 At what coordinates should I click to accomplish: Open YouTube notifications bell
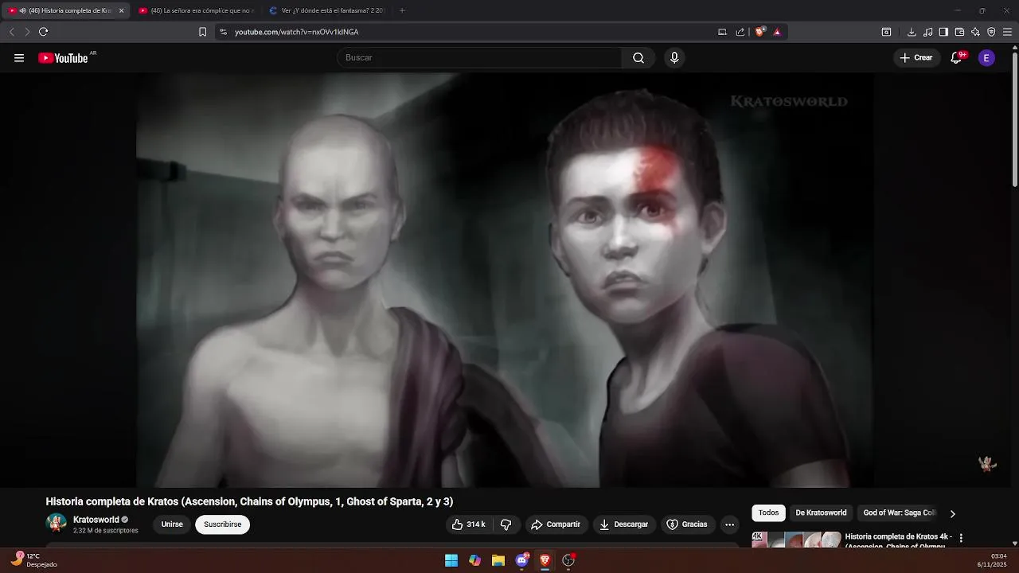[957, 58]
